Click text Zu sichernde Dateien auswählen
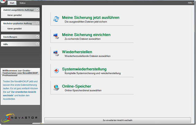Image resolution: width=196 pixels, height=125 pixels. 83,39
